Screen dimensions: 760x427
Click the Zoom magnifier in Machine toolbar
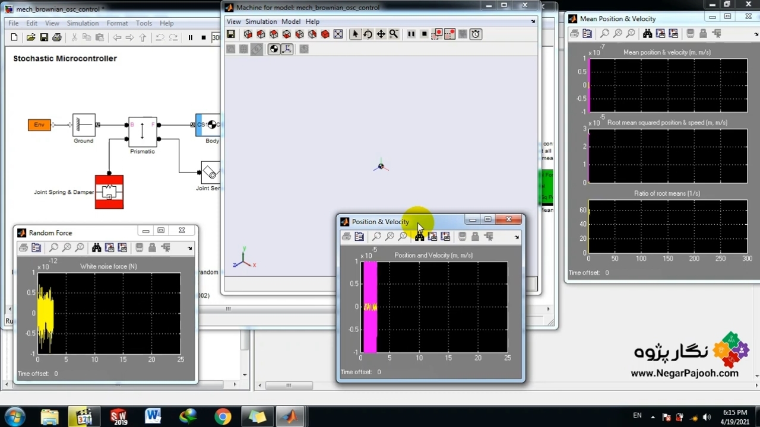coord(394,34)
